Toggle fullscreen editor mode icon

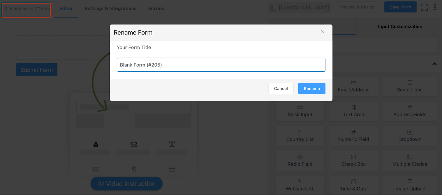424,7
